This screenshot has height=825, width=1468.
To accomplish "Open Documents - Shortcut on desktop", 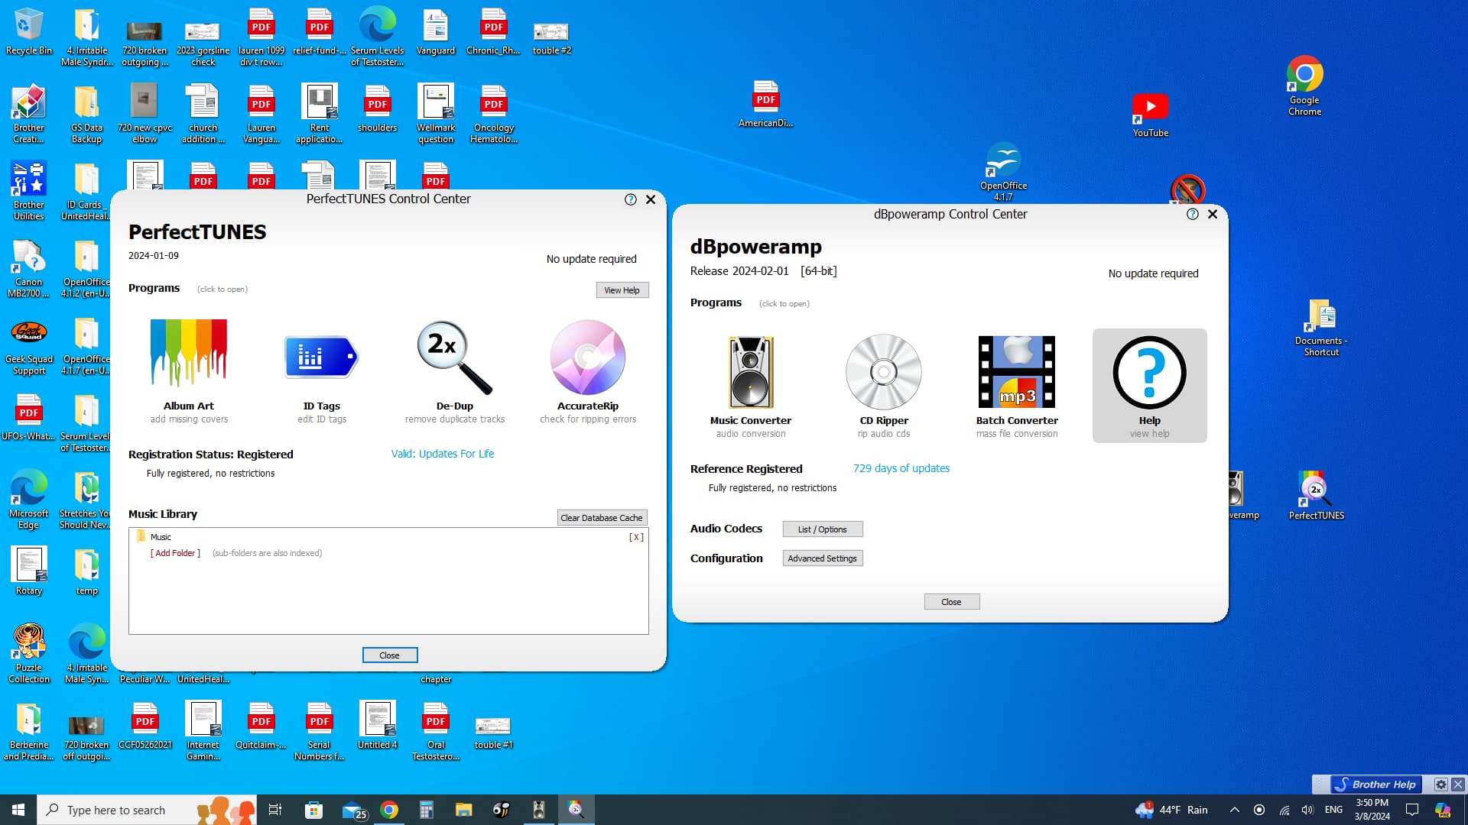I will click(1321, 327).
